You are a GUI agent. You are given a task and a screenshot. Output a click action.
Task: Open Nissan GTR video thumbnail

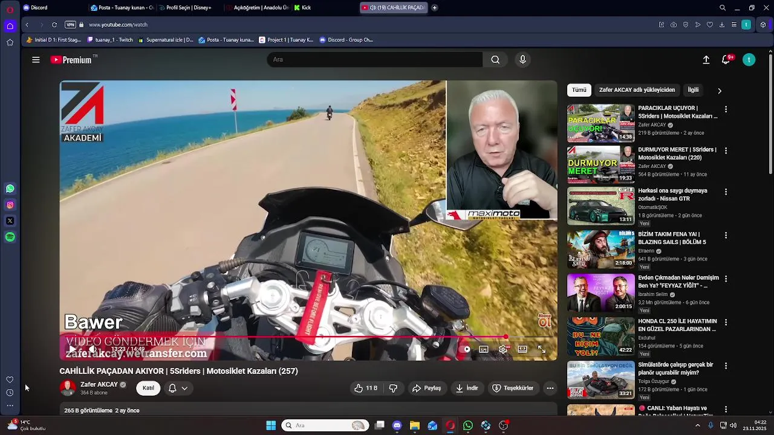point(601,205)
